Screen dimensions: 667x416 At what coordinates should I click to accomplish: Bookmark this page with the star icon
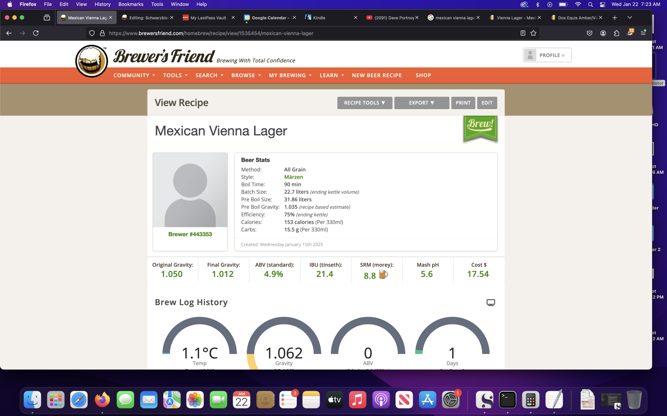pos(533,33)
